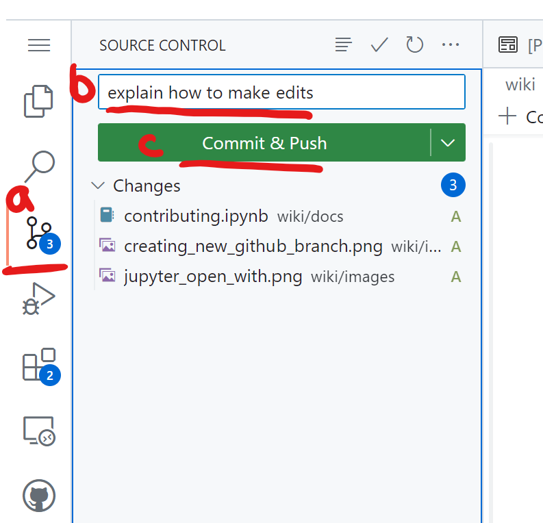Click the Changes section label
The image size is (543, 523).
[147, 186]
